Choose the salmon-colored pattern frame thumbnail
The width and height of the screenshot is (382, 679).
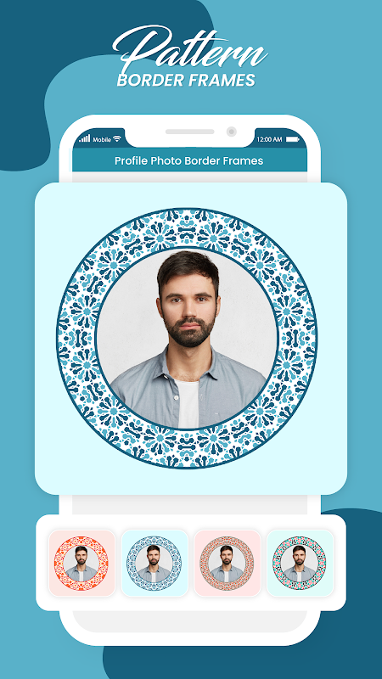(228, 563)
